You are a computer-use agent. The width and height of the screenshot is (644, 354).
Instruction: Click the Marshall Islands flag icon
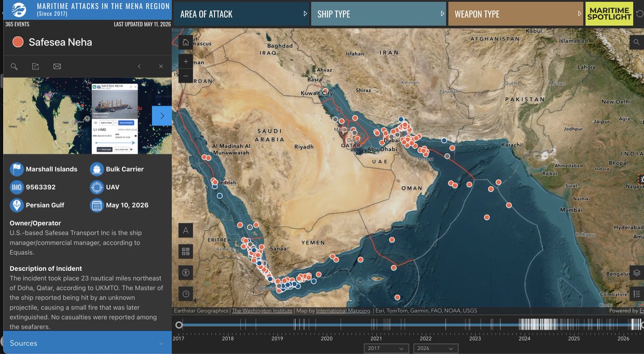tap(17, 169)
